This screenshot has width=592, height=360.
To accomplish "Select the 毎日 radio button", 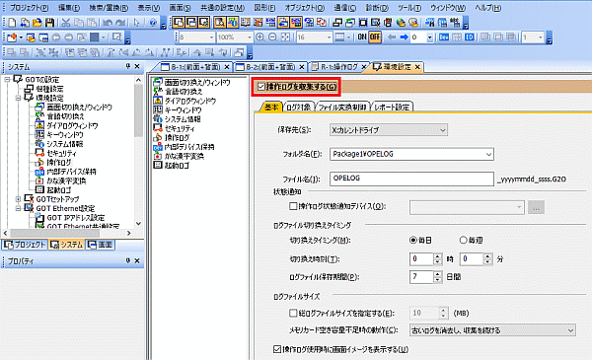I will tap(413, 240).
